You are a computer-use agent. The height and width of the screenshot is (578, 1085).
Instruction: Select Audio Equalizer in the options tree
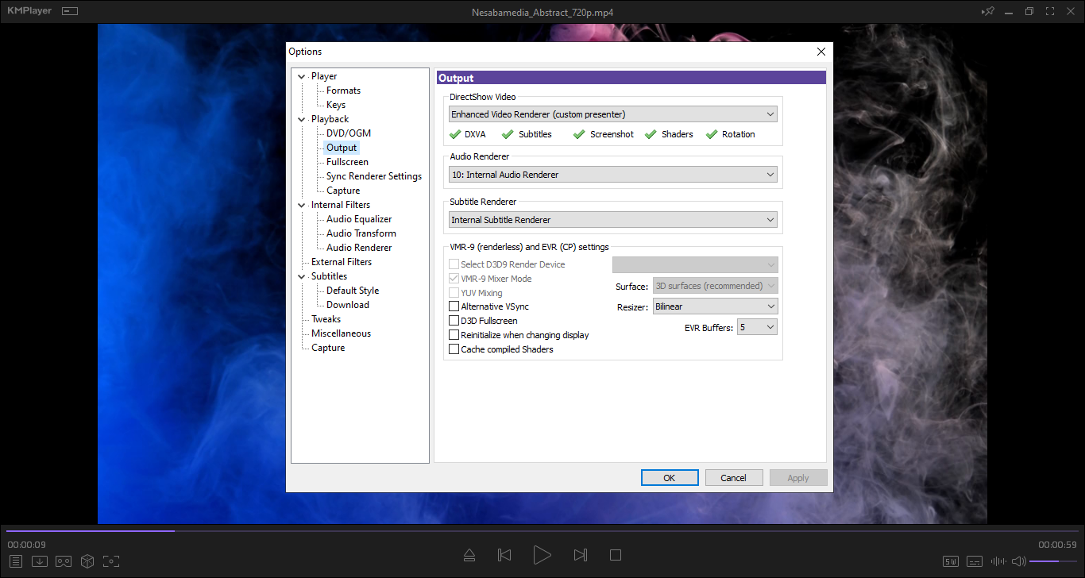359,219
